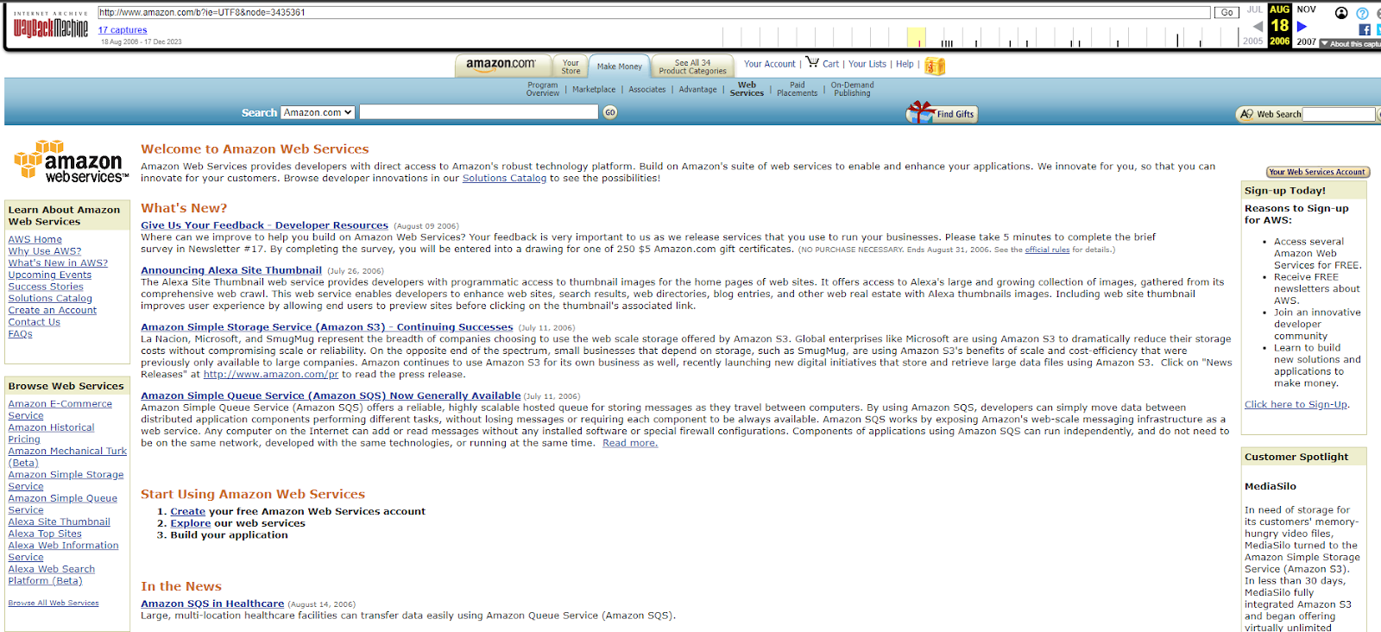The image size is (1381, 632).
Task: Click the amazon.com logo tab
Action: pos(501,65)
